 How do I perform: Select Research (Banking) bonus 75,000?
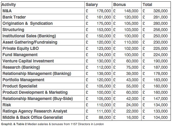(132, 67)
